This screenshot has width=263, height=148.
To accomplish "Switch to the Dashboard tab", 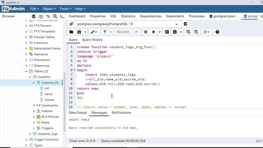I will click(77, 16).
